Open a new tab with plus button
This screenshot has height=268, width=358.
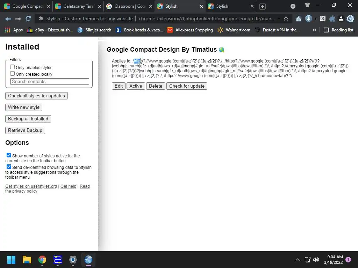[x=263, y=7]
